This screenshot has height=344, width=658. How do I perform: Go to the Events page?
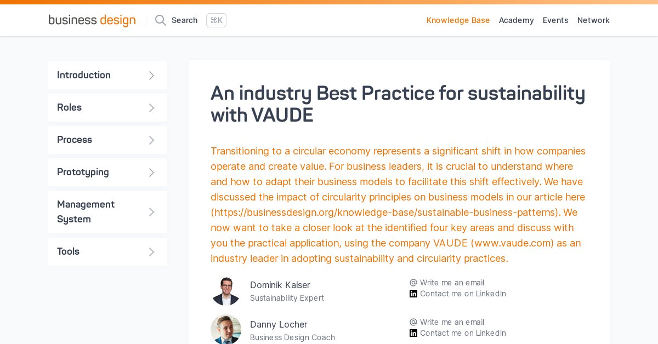(555, 20)
